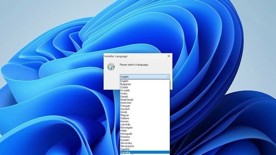Pick Cesky in the language list
Screen dimensions: 276x155
145,93
